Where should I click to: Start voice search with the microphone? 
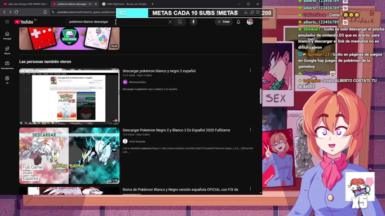(193, 22)
